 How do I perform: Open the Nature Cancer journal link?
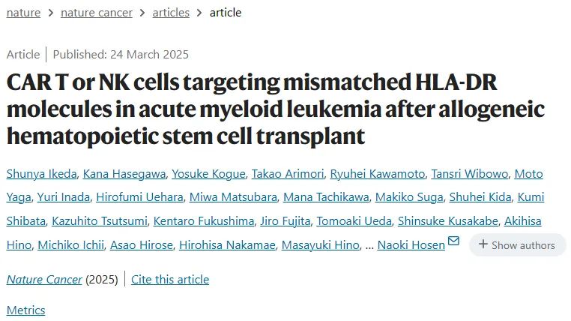click(44, 280)
